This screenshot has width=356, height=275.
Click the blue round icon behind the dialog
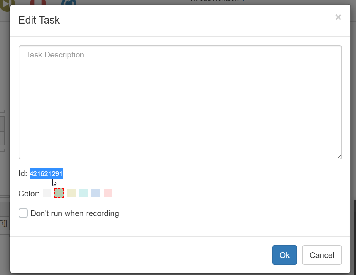[69, 2]
